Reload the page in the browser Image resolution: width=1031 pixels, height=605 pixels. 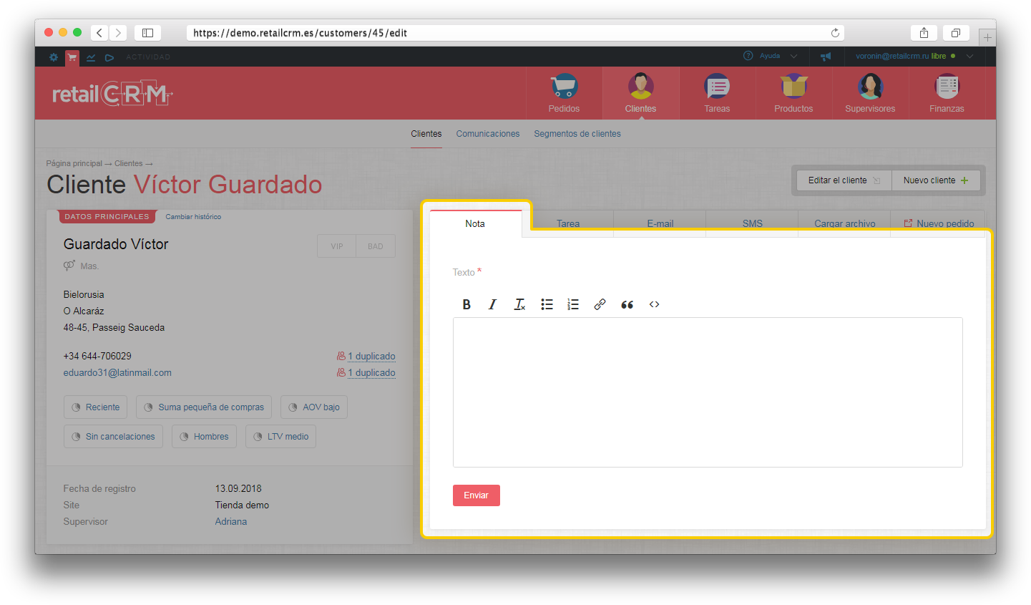(x=835, y=33)
